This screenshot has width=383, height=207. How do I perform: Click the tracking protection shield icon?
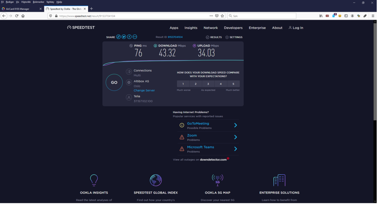point(51,16)
